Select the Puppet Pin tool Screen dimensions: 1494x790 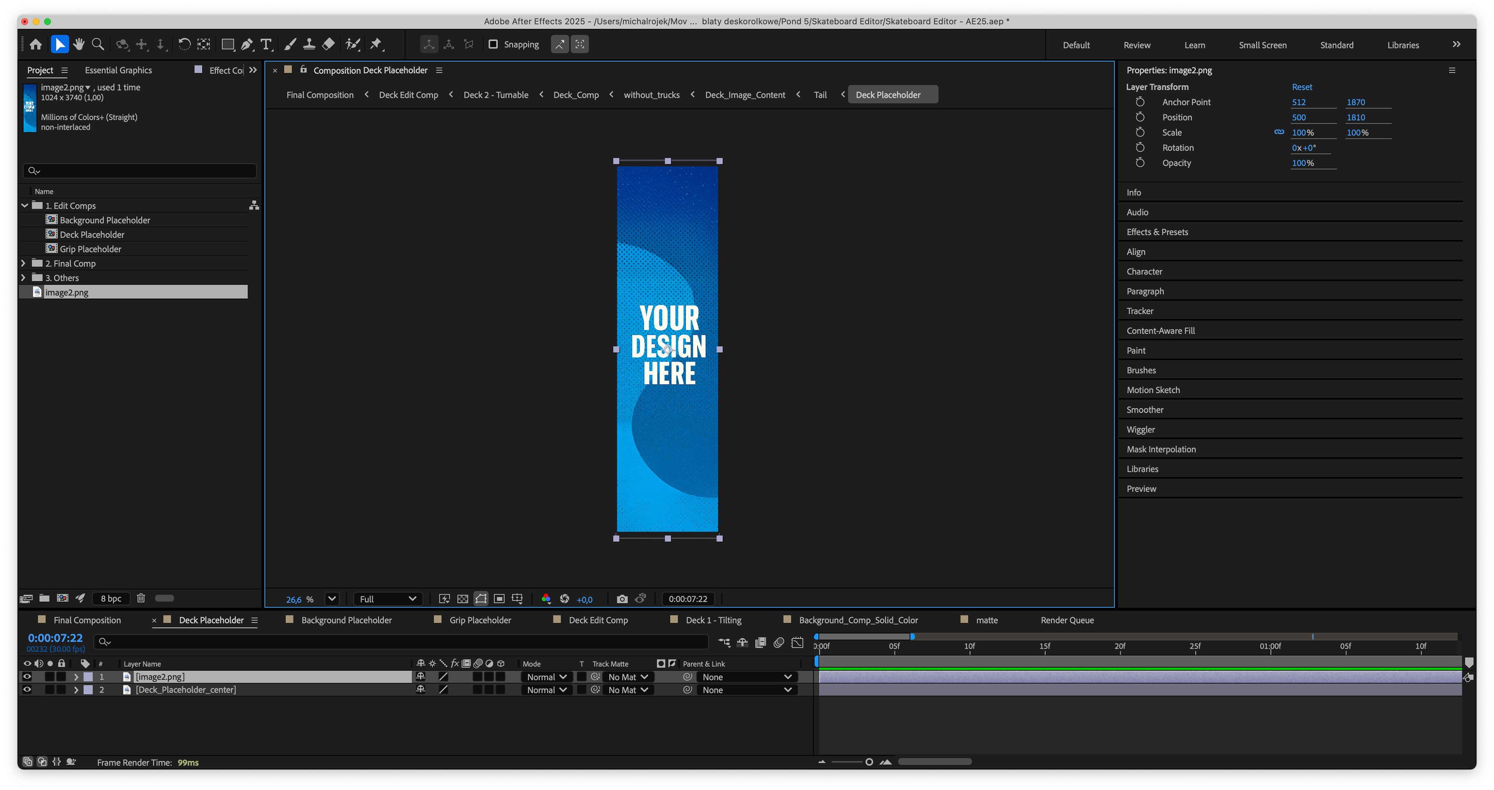click(376, 44)
